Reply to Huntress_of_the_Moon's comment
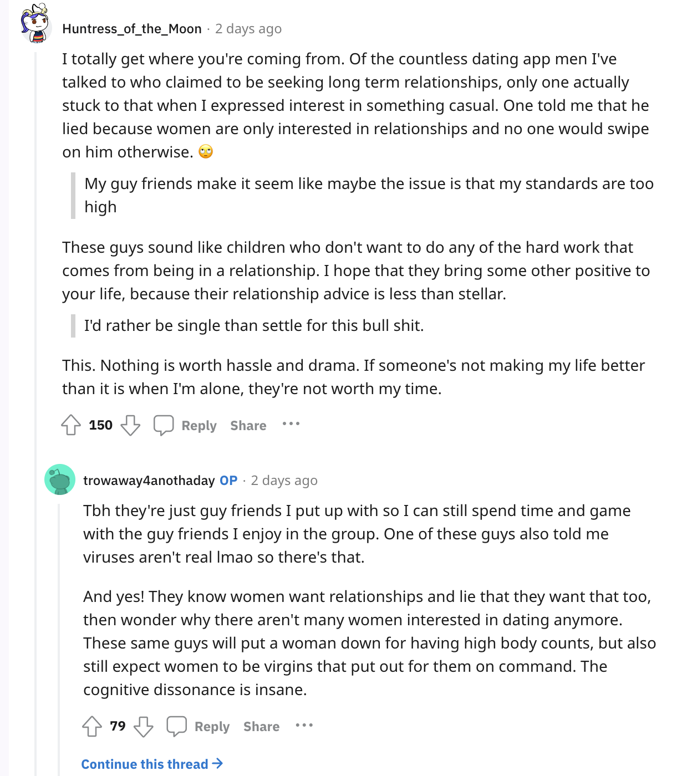 199,426
